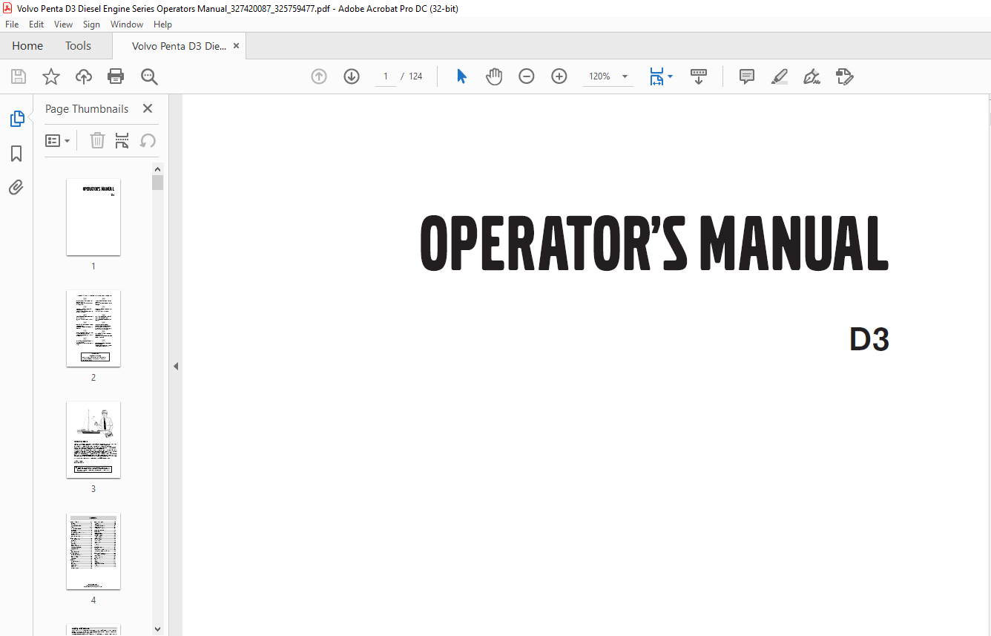Open the Find text magnifier icon
Image resolution: width=991 pixels, height=636 pixels.
coord(149,76)
